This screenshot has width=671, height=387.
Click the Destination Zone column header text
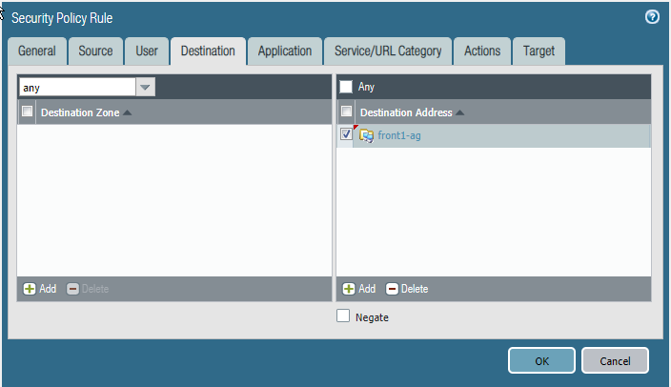80,112
